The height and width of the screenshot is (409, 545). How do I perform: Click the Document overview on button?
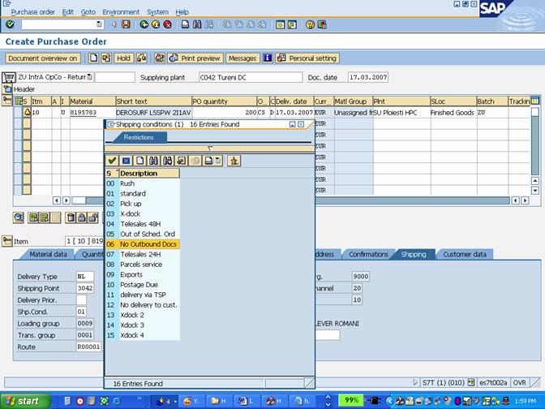(43, 58)
